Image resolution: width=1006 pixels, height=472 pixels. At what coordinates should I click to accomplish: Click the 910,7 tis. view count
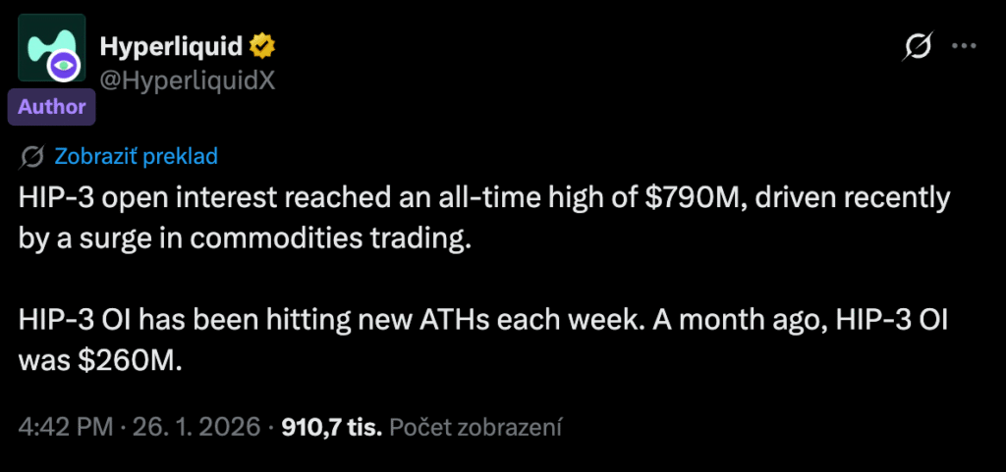pos(332,427)
